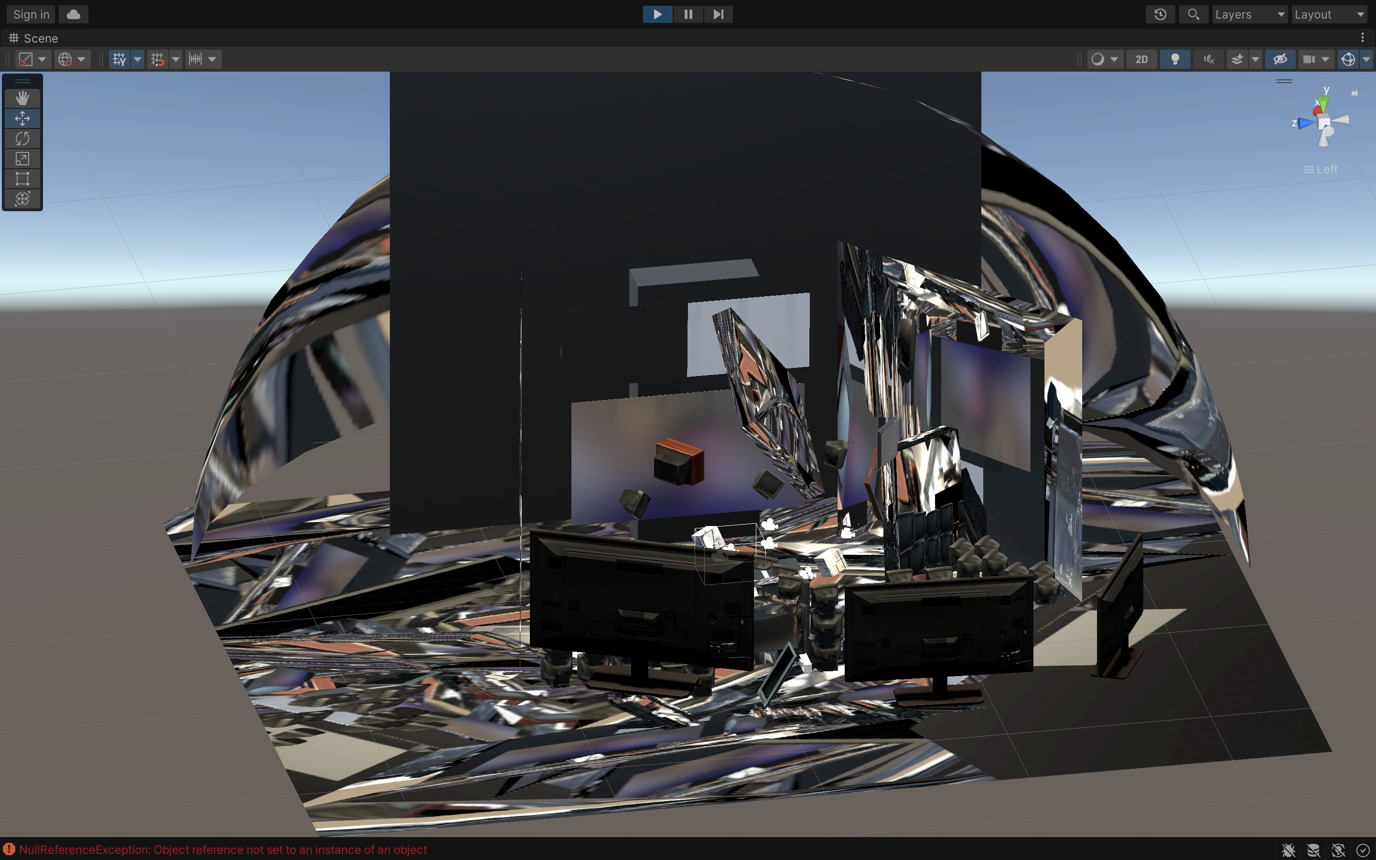
Task: Select the Rotate tool
Action: (22, 138)
